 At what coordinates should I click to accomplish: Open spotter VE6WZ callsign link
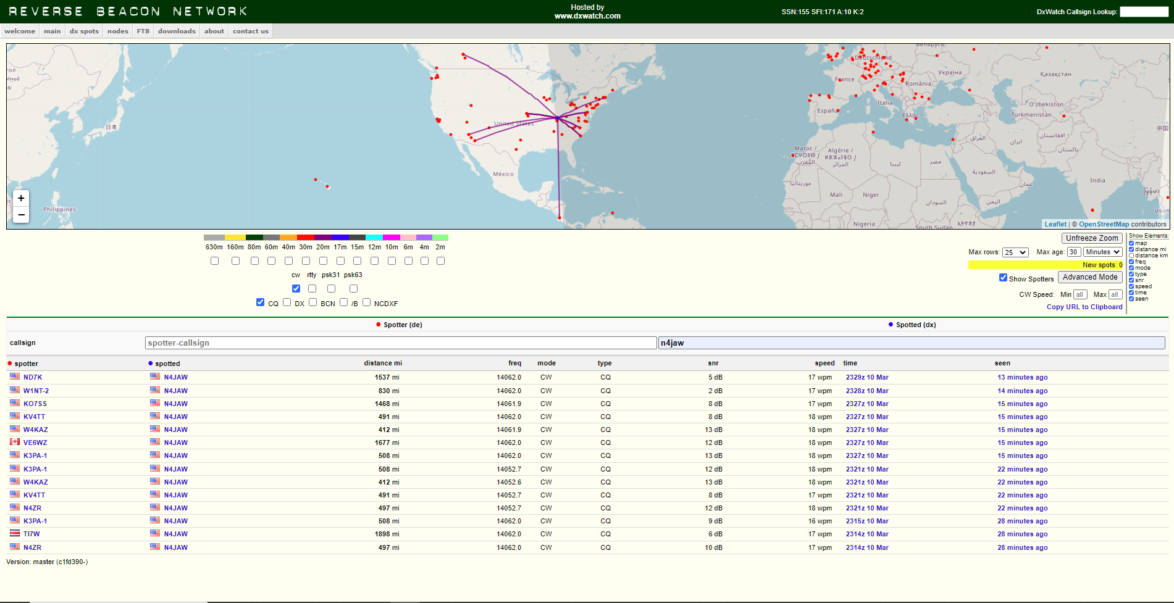tap(35, 443)
